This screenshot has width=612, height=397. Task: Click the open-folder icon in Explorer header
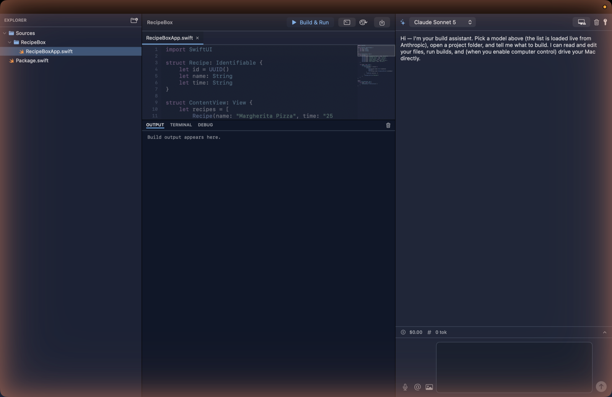[134, 20]
